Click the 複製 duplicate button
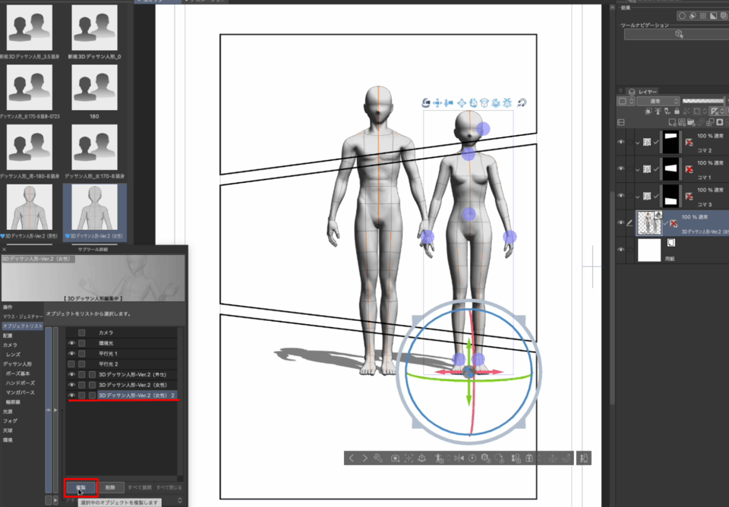 [x=81, y=487]
